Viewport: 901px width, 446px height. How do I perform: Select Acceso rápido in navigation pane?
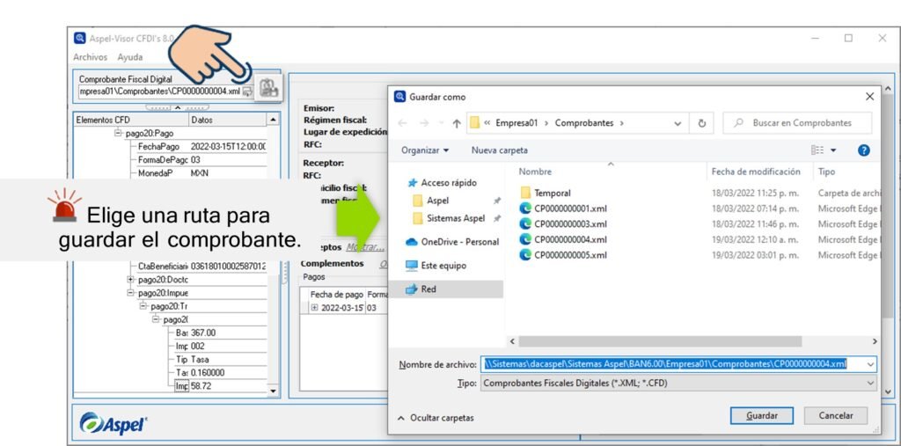(443, 182)
